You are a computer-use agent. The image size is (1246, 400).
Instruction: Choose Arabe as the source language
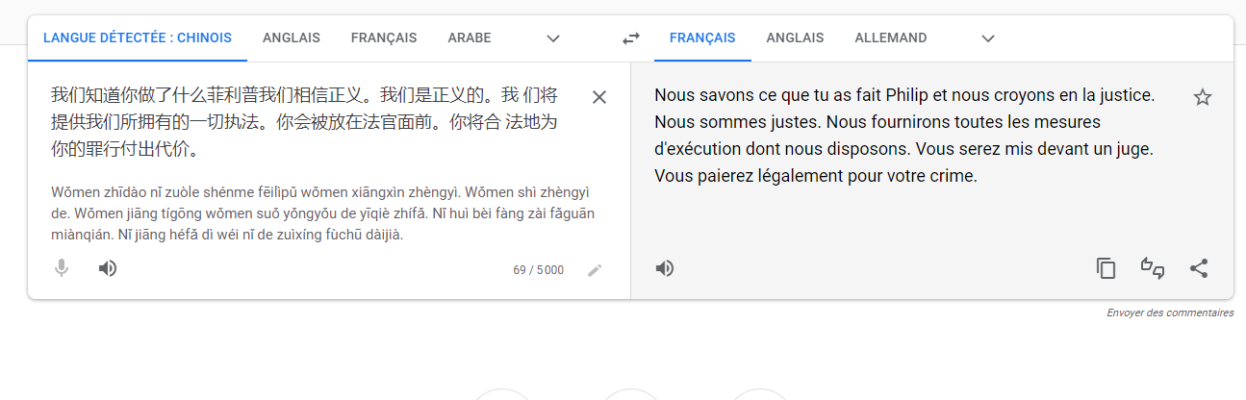tap(470, 38)
